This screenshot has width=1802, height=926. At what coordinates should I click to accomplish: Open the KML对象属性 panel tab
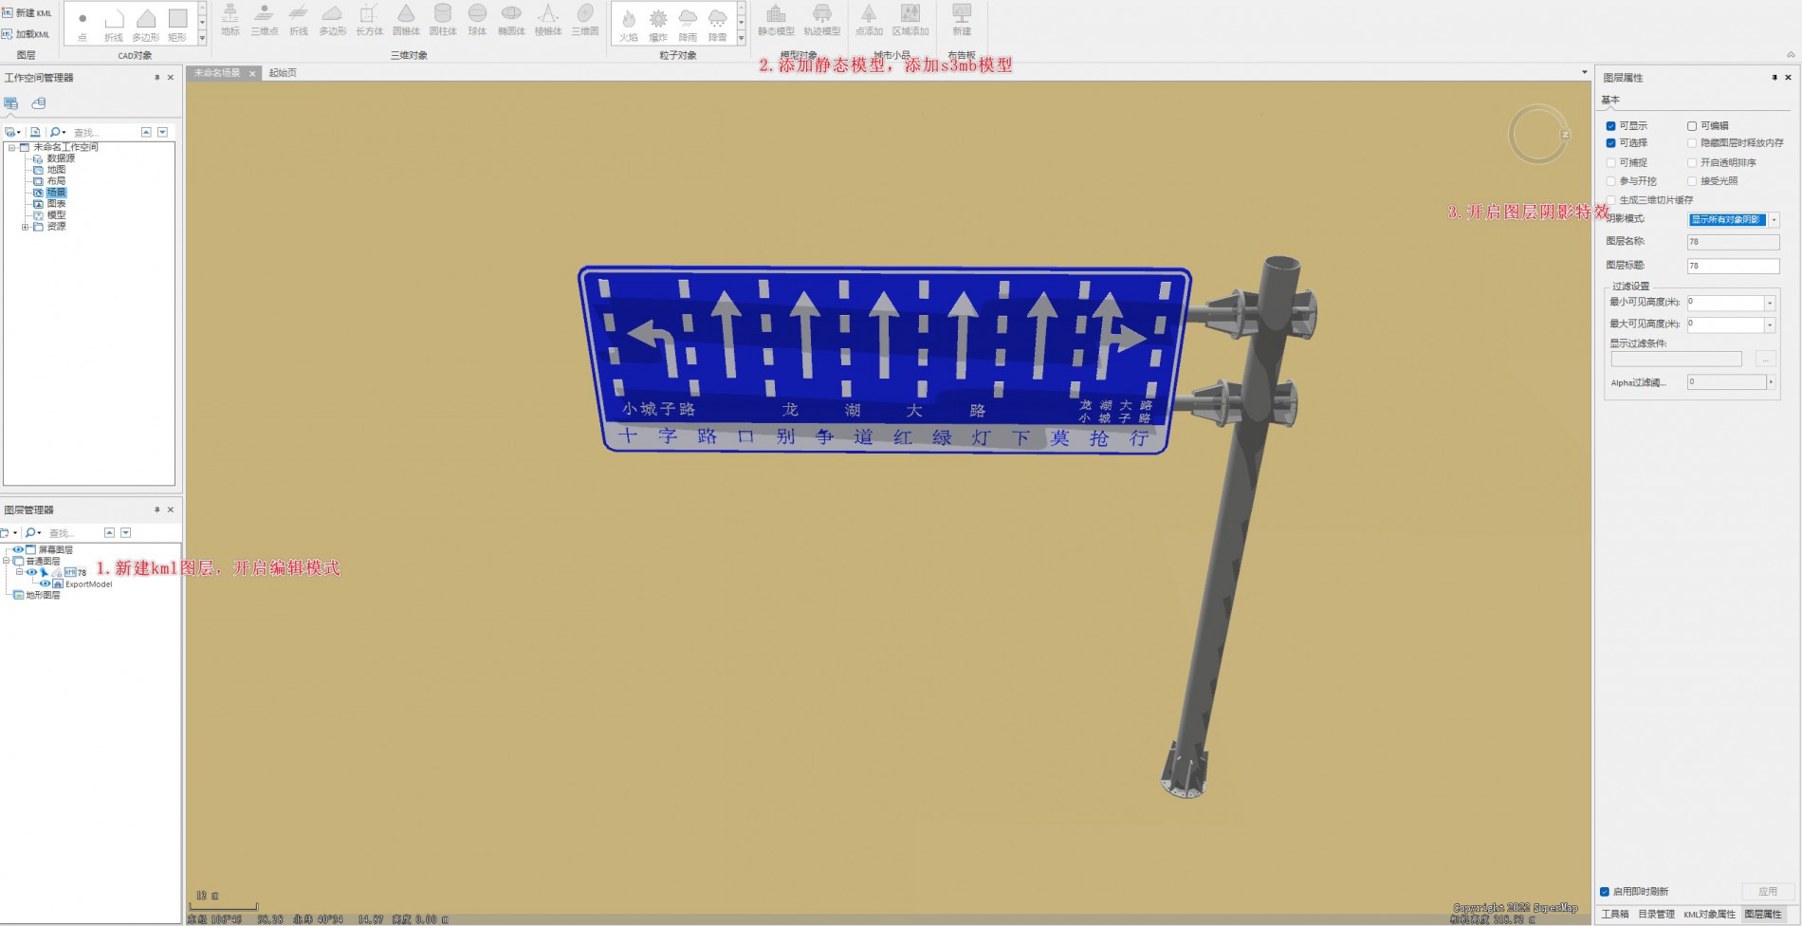tap(1709, 915)
